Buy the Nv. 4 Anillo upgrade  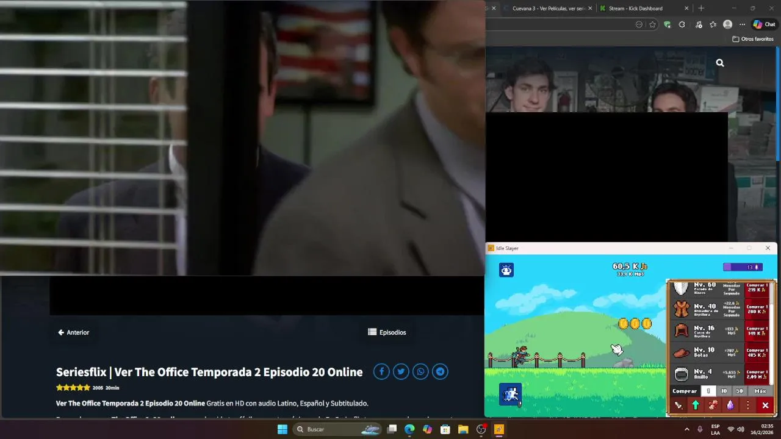pyautogui.click(x=757, y=374)
